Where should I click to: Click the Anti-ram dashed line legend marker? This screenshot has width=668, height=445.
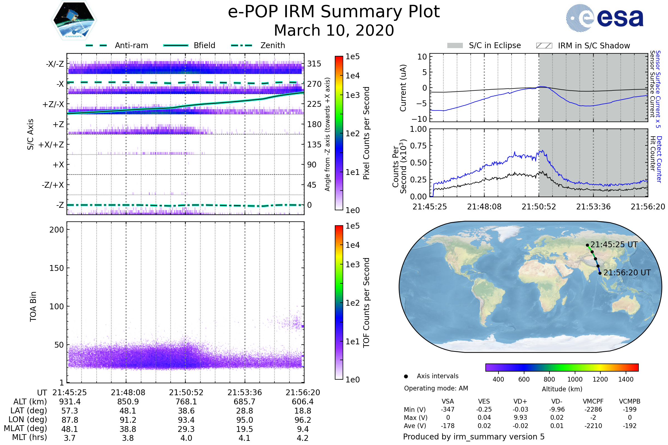tap(96, 45)
